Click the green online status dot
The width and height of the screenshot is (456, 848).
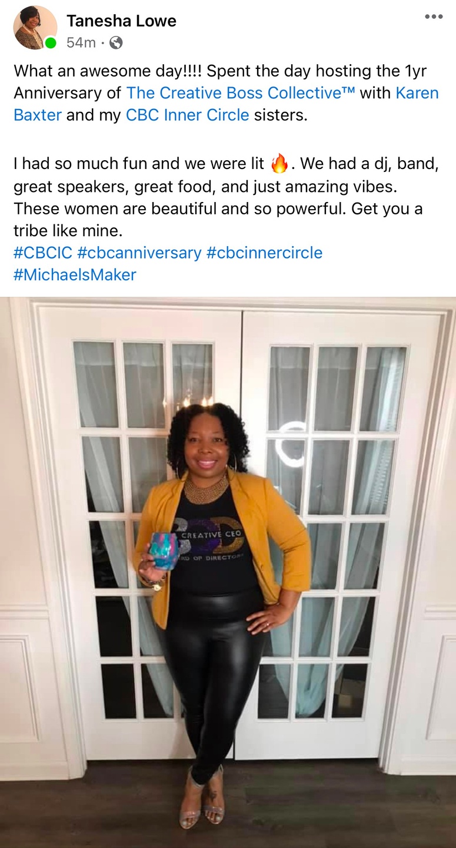tap(51, 43)
